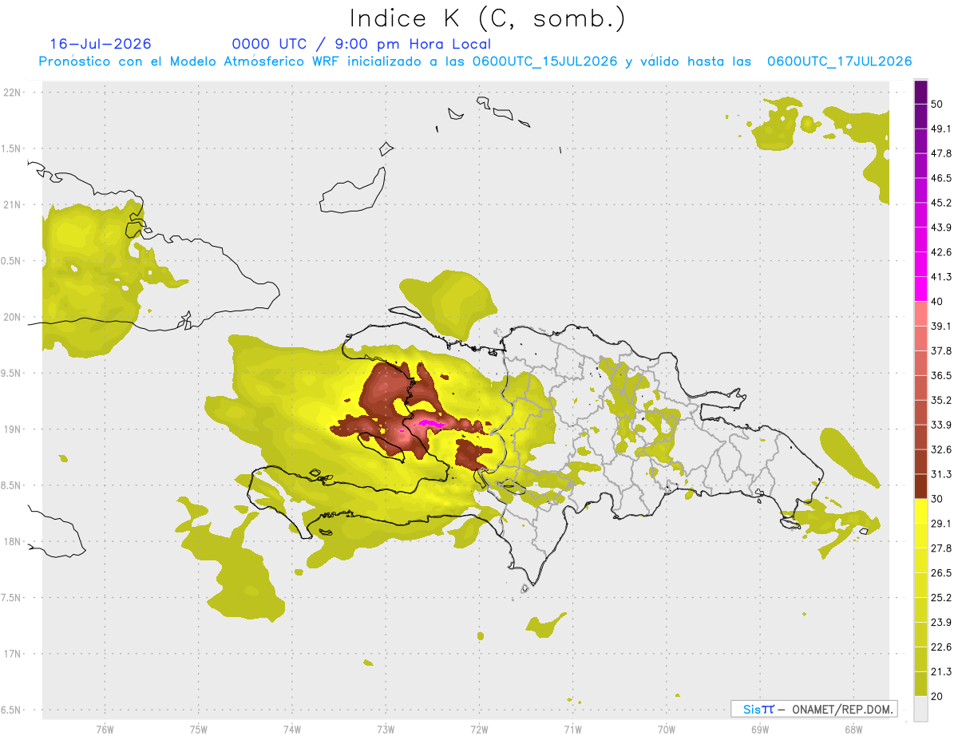Click the "36.5" color scale label
This screenshot has height=740, width=958.
[941, 375]
